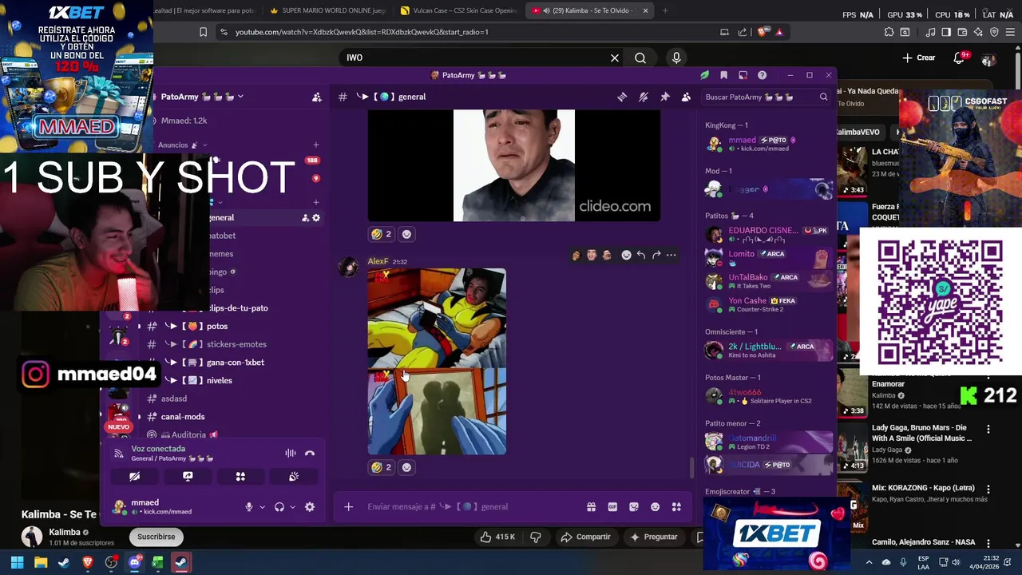1022x575 pixels.
Task: Click the Buscar PatoArmy search field
Action: pos(765,97)
